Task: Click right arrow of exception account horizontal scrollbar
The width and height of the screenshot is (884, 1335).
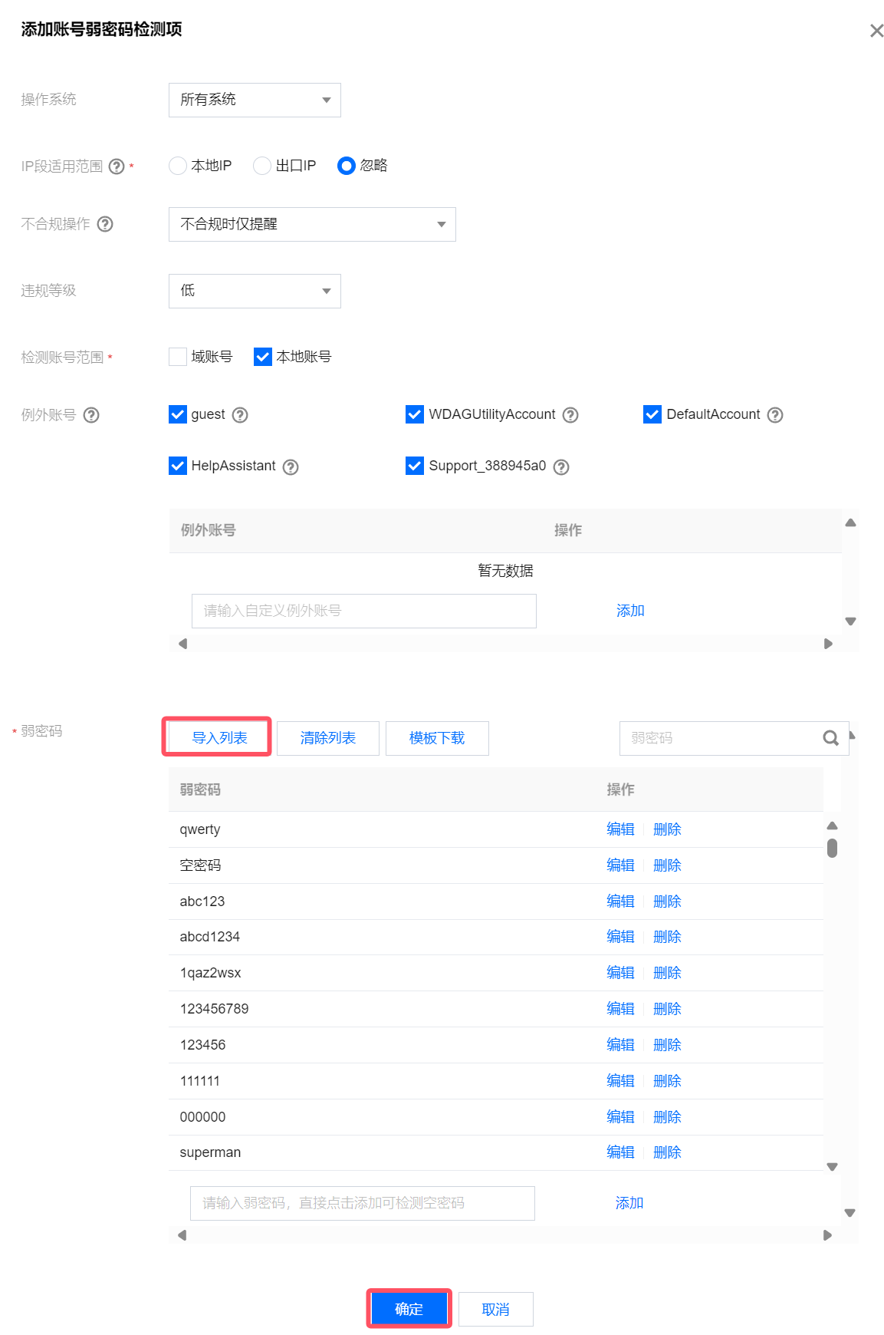Action: (828, 644)
